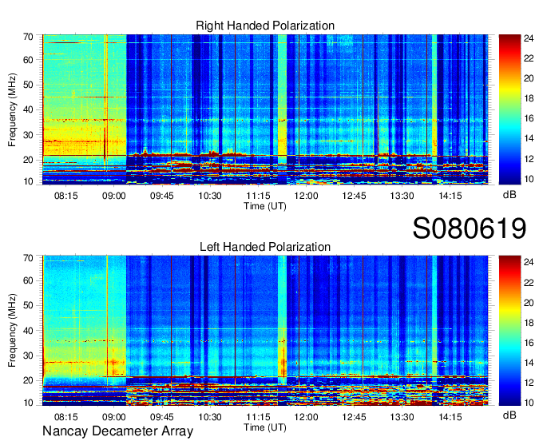The height and width of the screenshot is (441, 543).
Task: Click the 08:15 time tick of bottom plot
Action: [65, 417]
